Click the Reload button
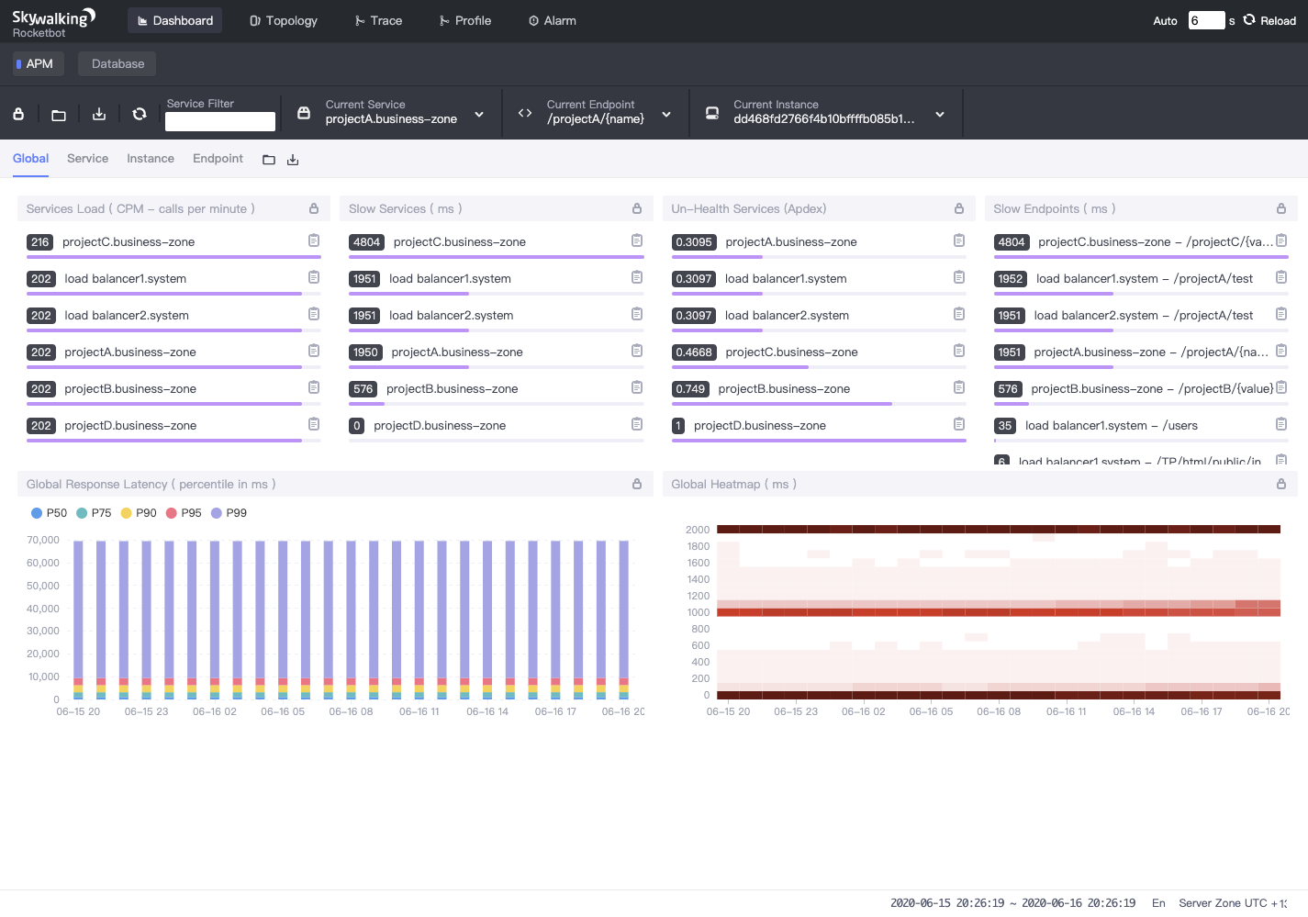The width and height of the screenshot is (1308, 917). coord(1269,20)
